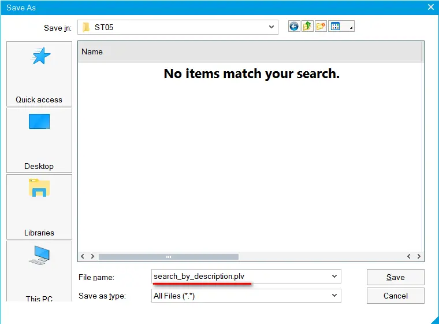439x324 pixels.
Task: Expand the Save as type dropdown
Action: point(334,296)
